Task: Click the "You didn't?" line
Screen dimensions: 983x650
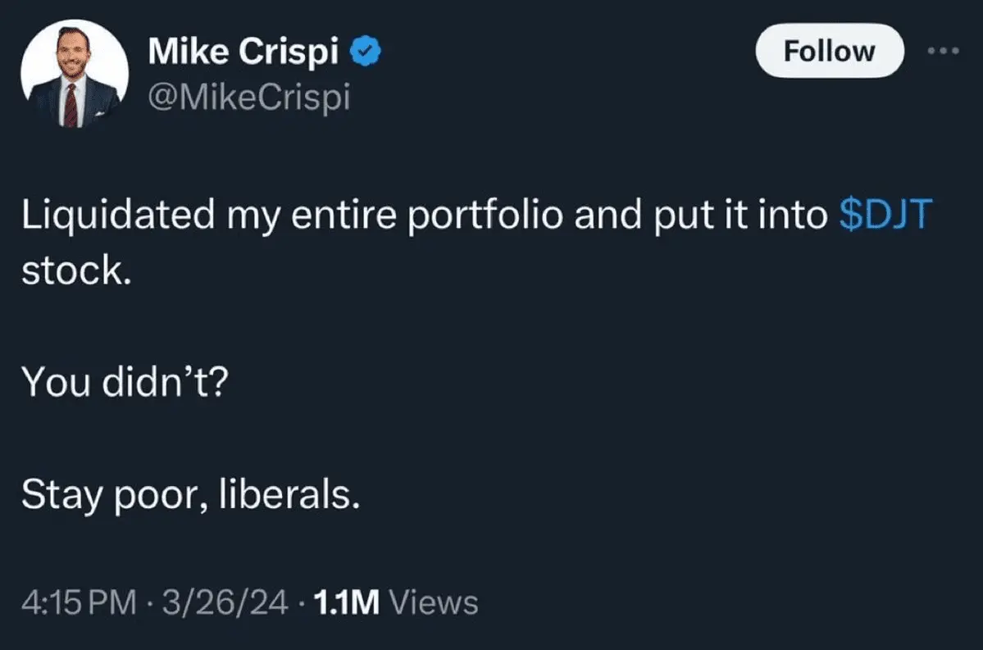Action: [121, 380]
